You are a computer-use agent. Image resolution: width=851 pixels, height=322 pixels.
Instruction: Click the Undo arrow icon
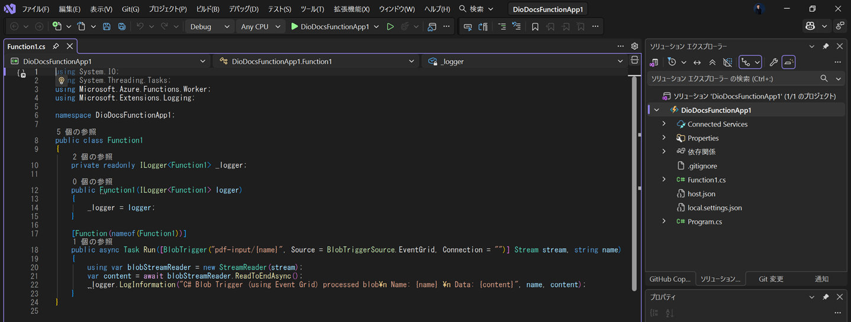click(x=140, y=27)
